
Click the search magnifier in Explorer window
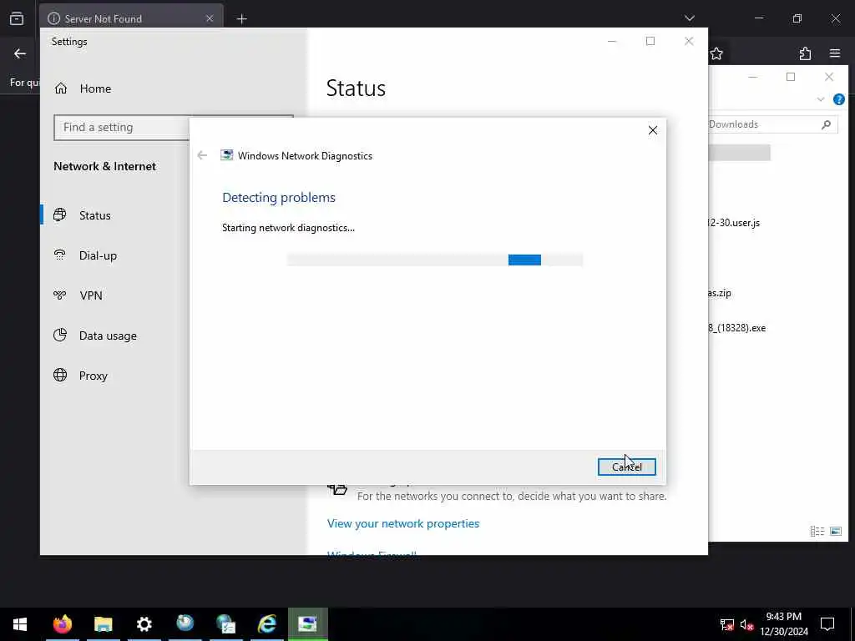[826, 124]
